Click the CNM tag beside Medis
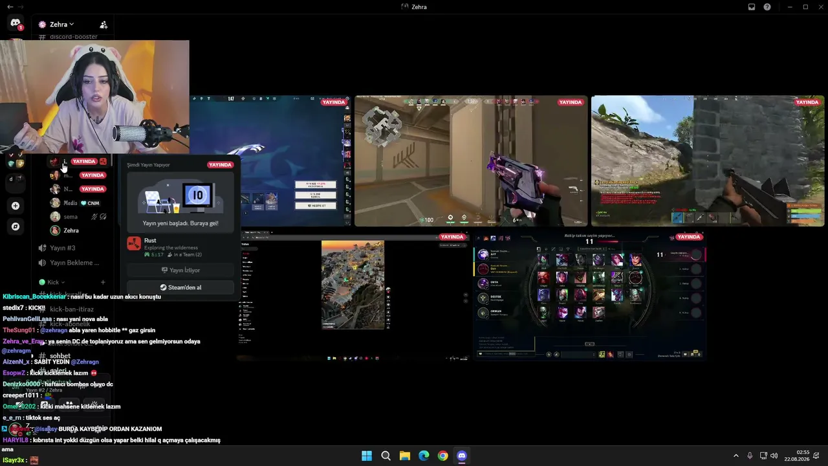 pos(90,203)
